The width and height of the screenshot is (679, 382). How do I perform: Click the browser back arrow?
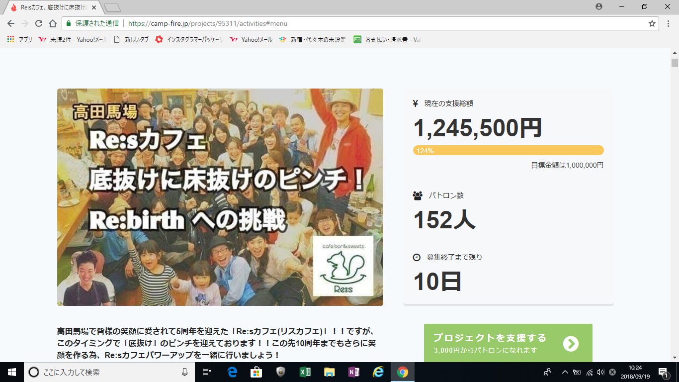coord(11,23)
